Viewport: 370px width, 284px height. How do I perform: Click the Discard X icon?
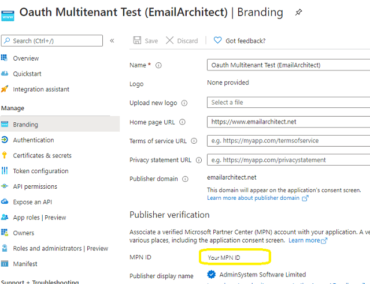click(169, 40)
